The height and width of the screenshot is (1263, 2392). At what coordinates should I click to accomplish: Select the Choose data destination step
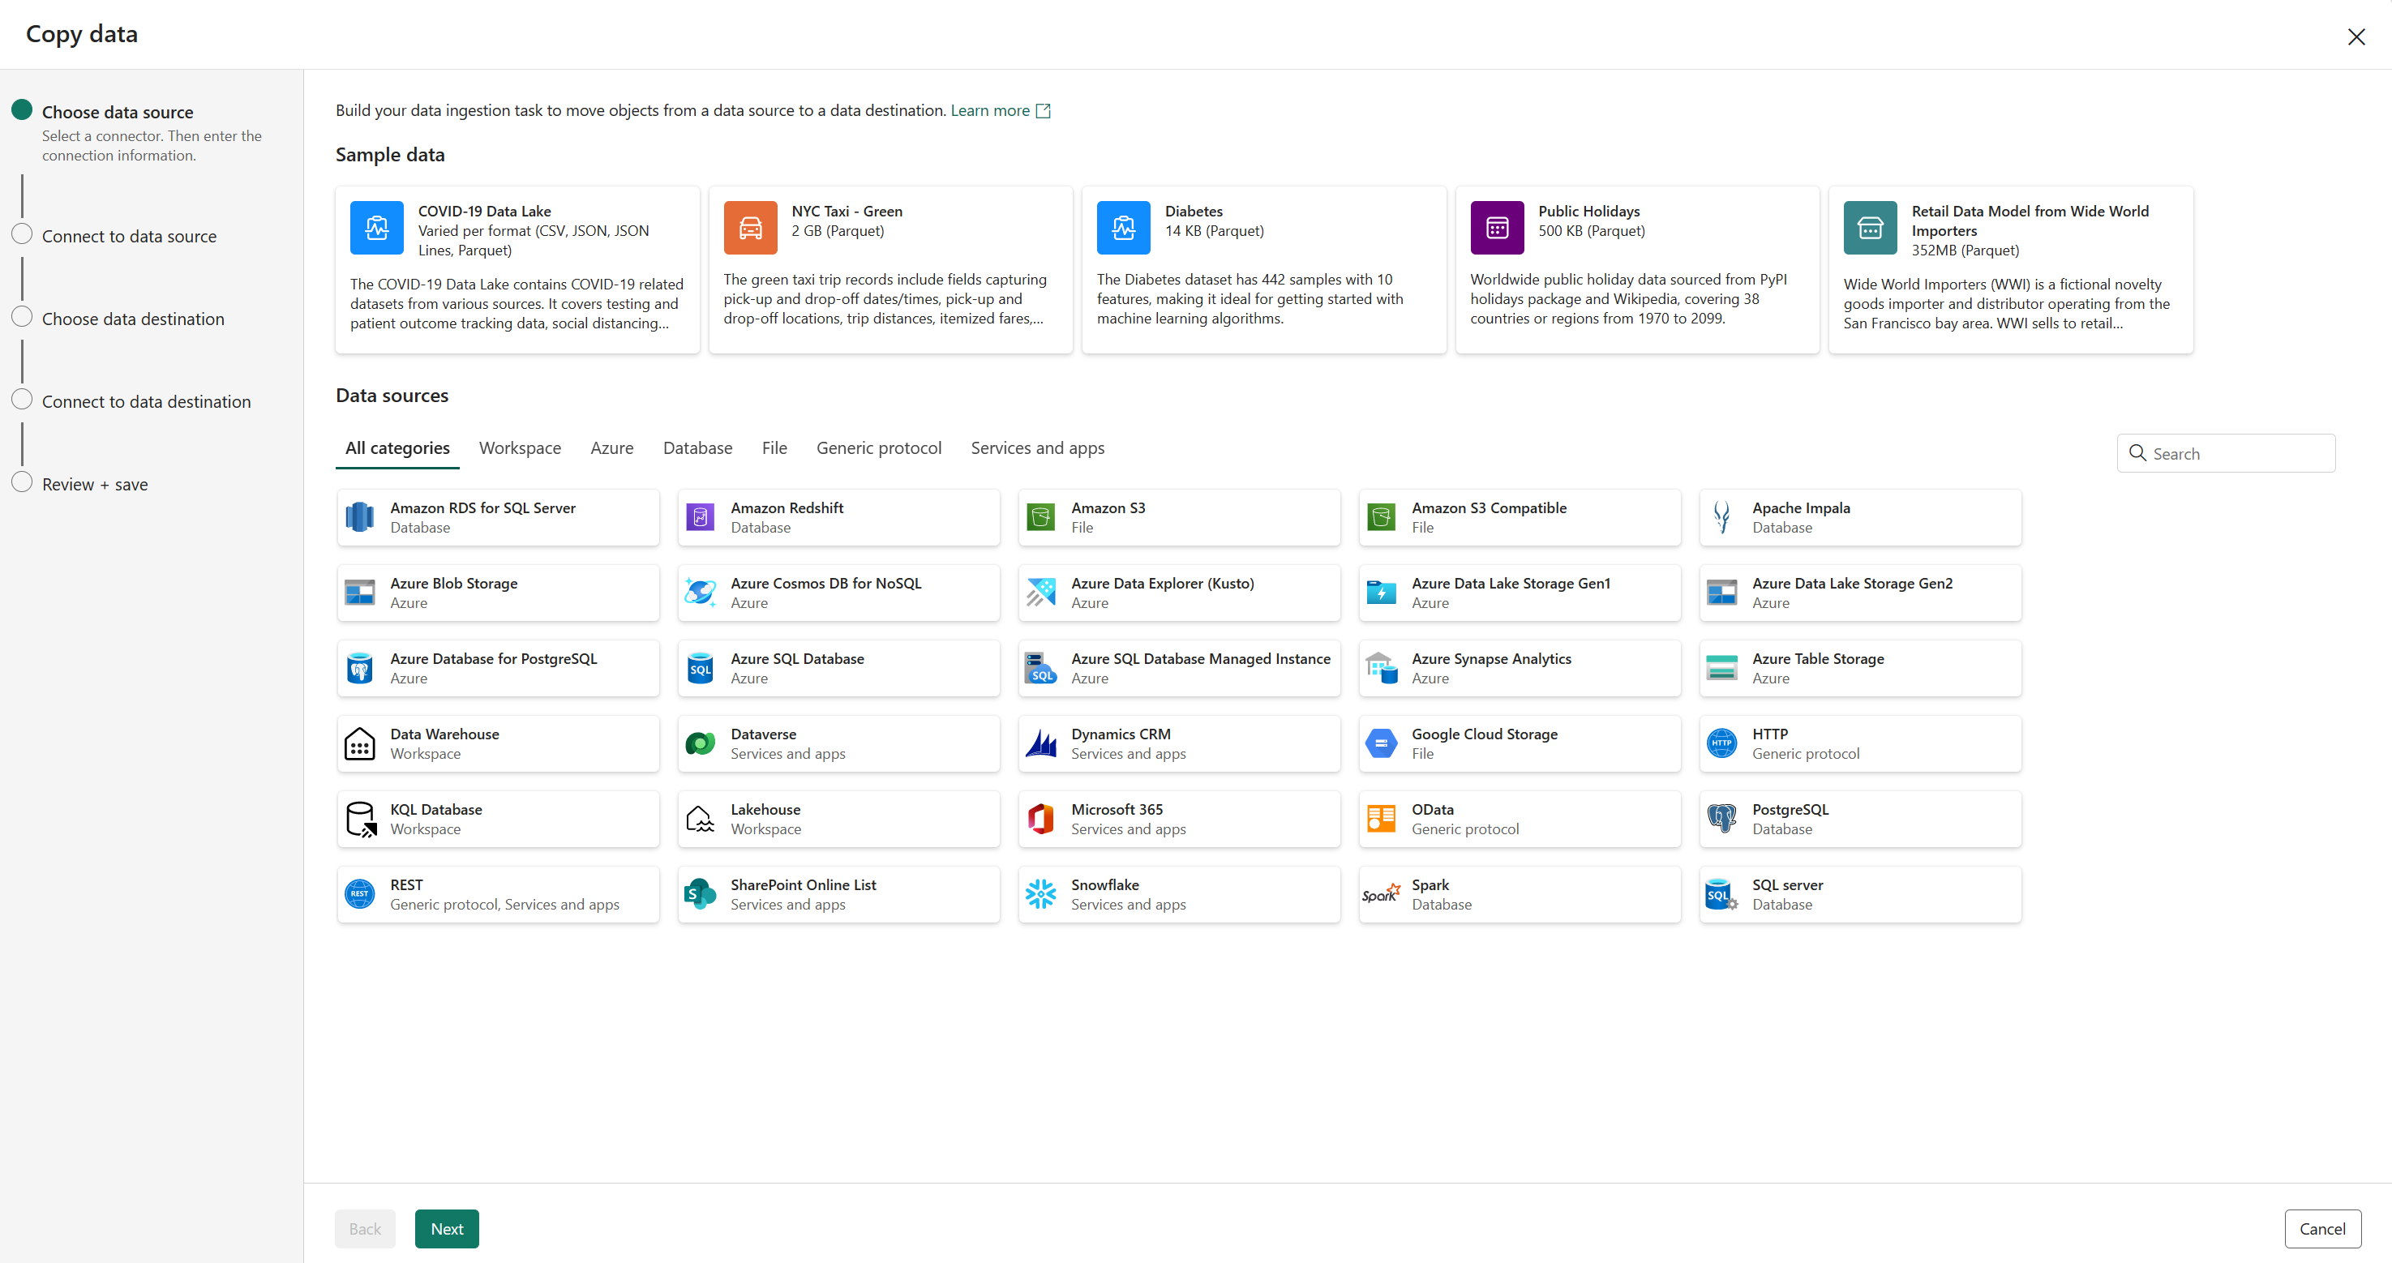133,318
